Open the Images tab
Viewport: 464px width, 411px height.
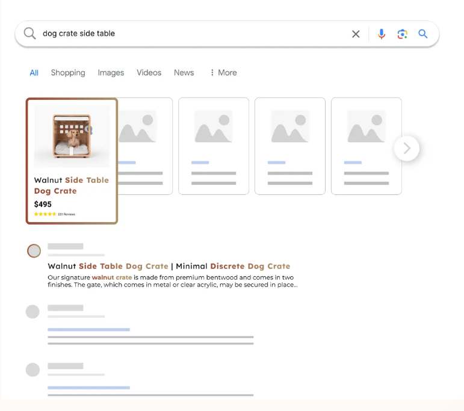111,73
